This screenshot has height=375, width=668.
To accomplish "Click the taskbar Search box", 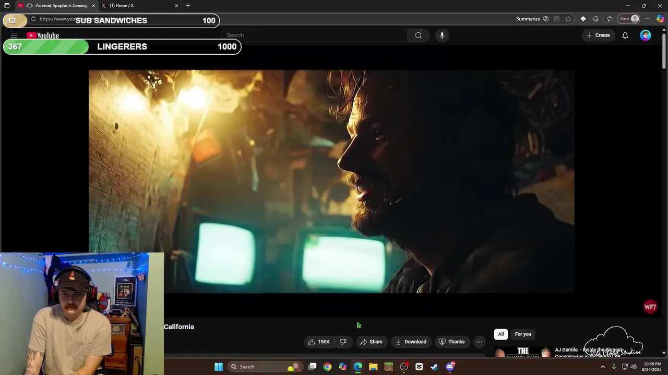I will click(x=265, y=367).
